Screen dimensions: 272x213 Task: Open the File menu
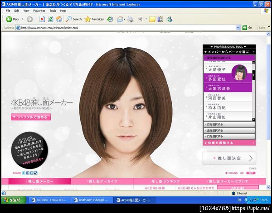coord(8,11)
